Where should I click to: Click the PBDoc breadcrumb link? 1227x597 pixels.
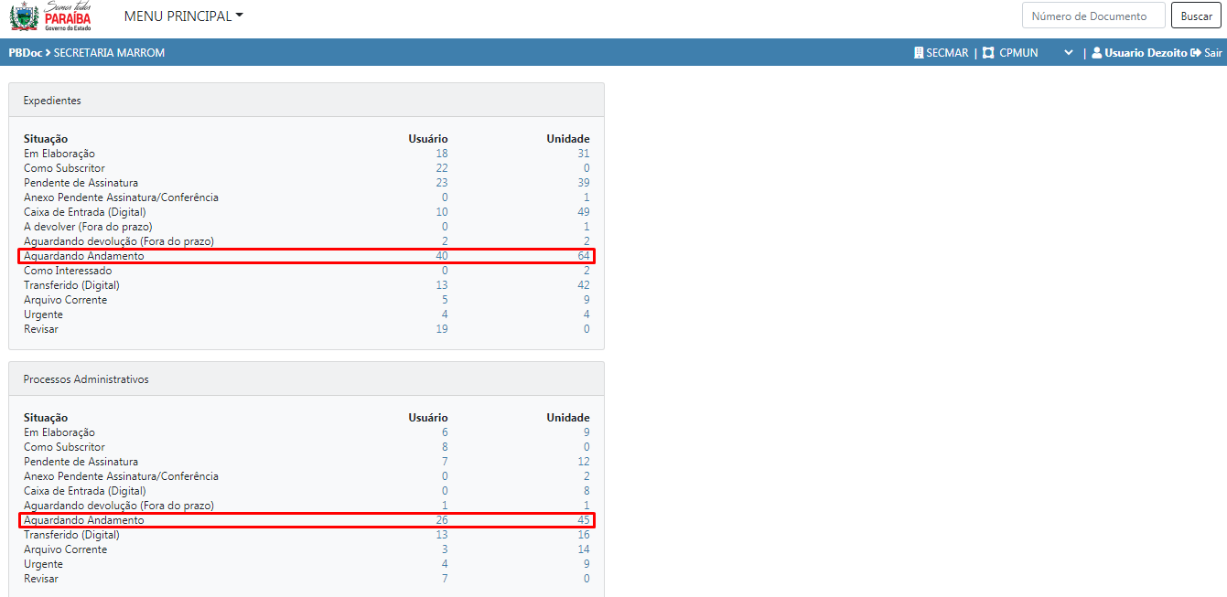click(25, 53)
